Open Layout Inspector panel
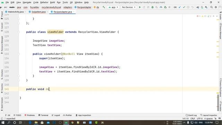 pyautogui.click(x=208, y=115)
